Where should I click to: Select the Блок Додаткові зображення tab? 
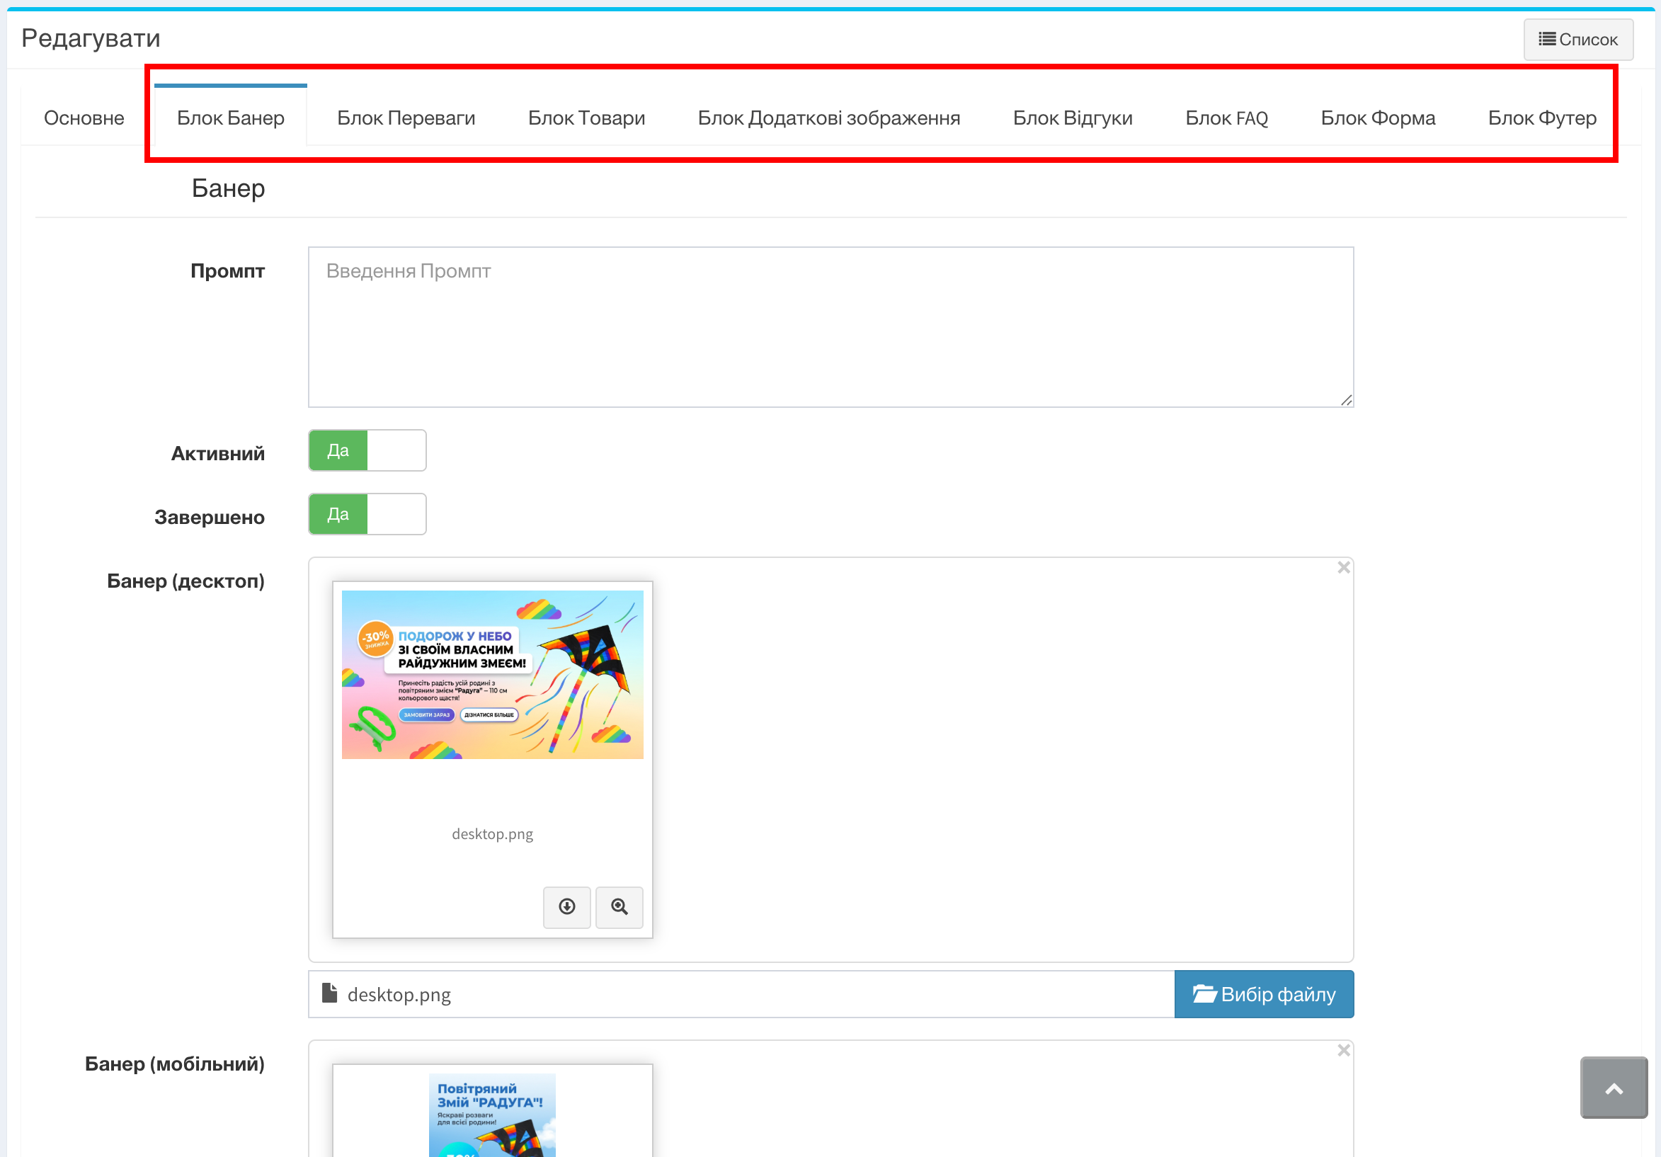[x=828, y=118]
